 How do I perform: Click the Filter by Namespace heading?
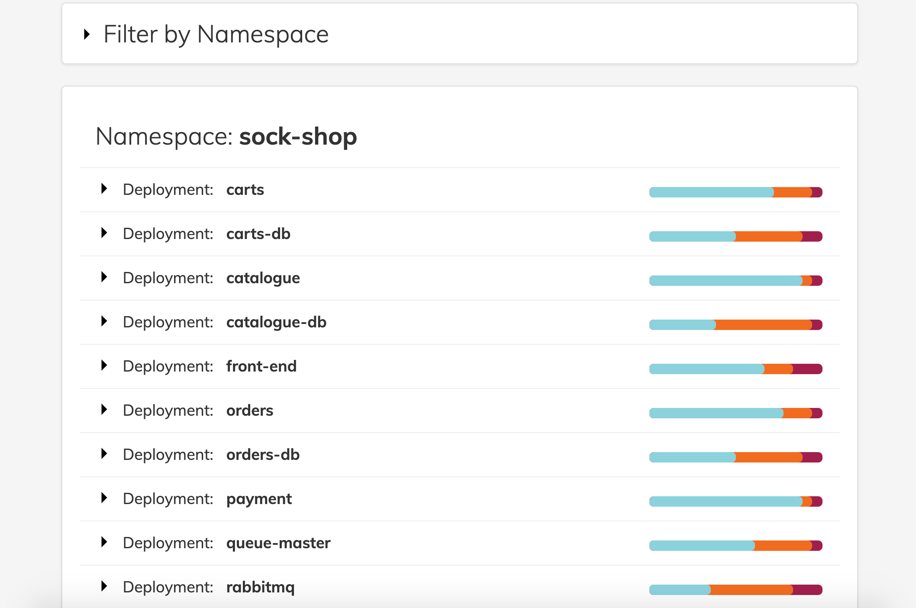[x=216, y=34]
